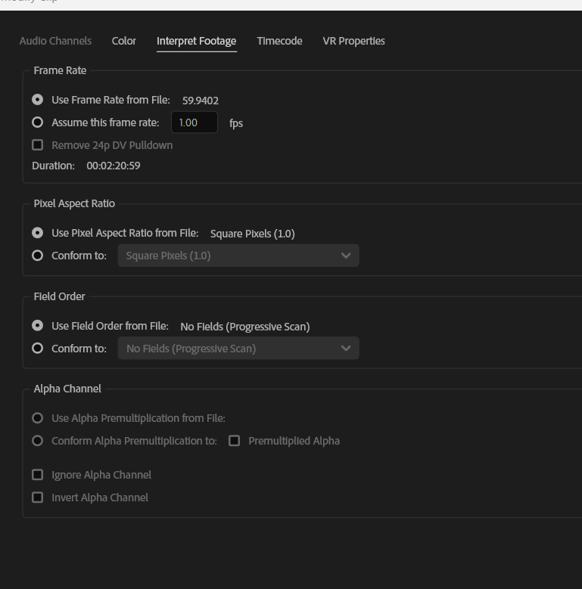Select Use Alpha Premultiplication from File
This screenshot has height=589, width=582.
click(x=38, y=418)
